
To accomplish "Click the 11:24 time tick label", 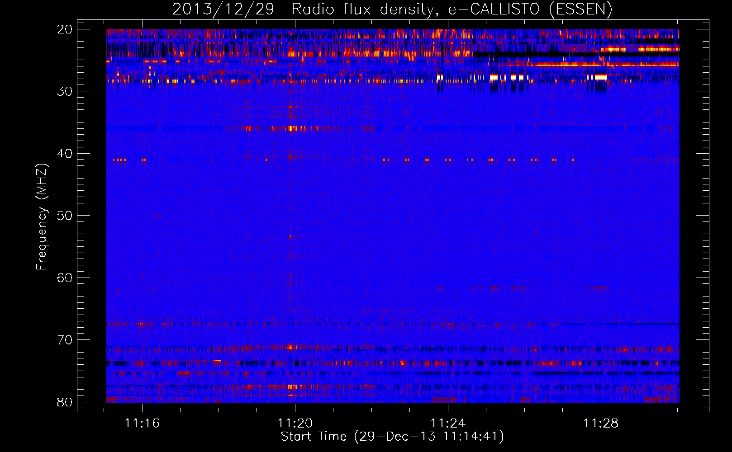I will pyautogui.click(x=448, y=424).
